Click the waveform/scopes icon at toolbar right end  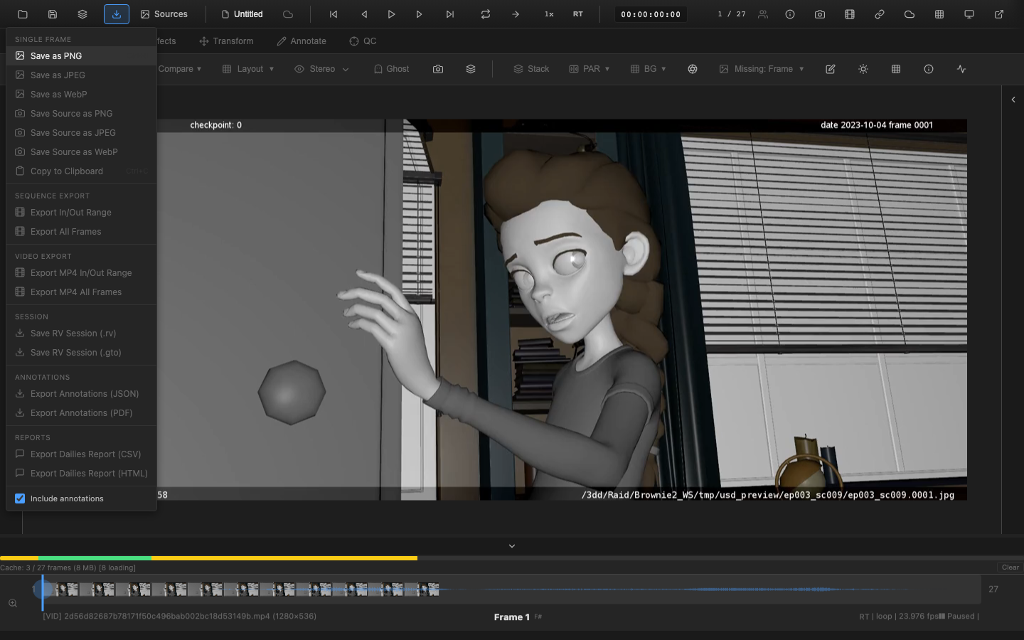coord(961,69)
